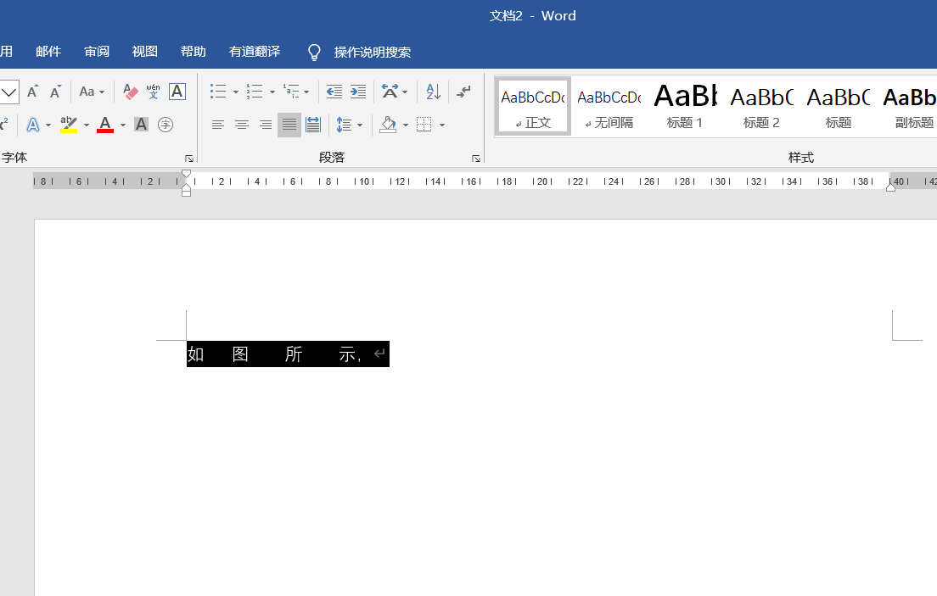The width and height of the screenshot is (937, 596).
Task: Apply red font color
Action: tap(105, 125)
